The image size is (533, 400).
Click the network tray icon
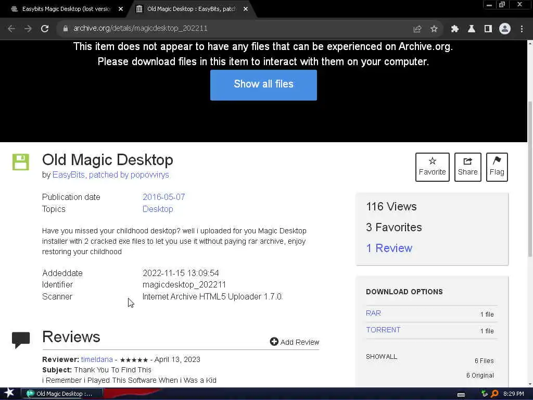(485, 394)
